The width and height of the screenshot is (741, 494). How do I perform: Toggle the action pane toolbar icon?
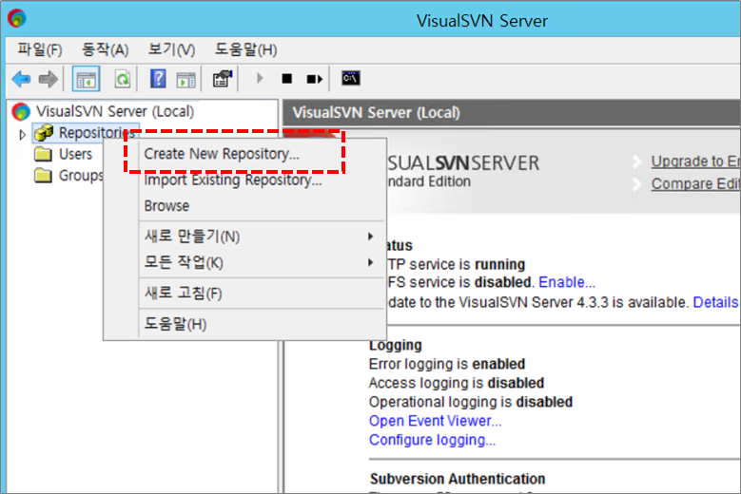click(185, 79)
